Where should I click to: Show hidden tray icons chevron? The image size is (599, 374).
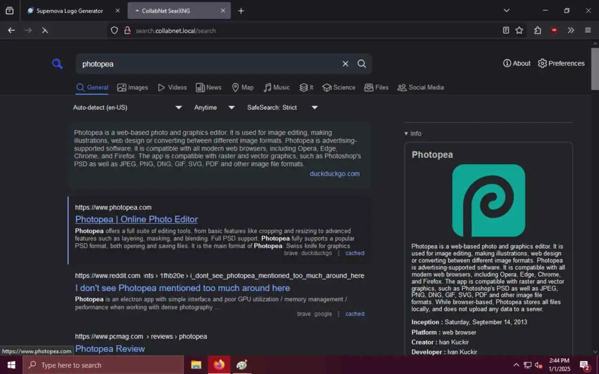[516, 365]
